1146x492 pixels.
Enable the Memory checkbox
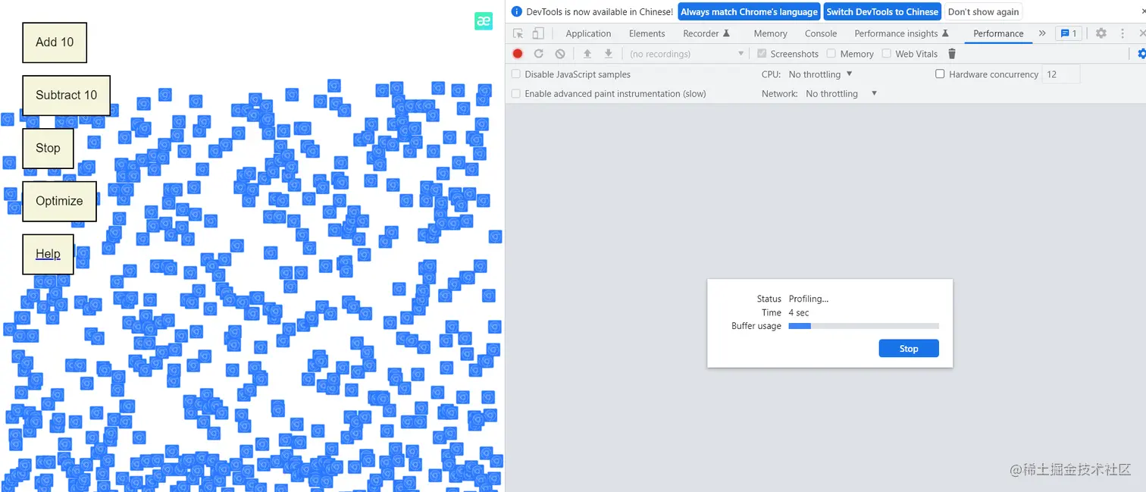coord(831,54)
